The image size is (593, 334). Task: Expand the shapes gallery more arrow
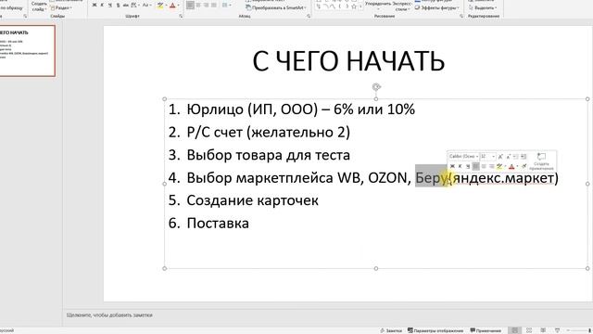pos(360,7)
